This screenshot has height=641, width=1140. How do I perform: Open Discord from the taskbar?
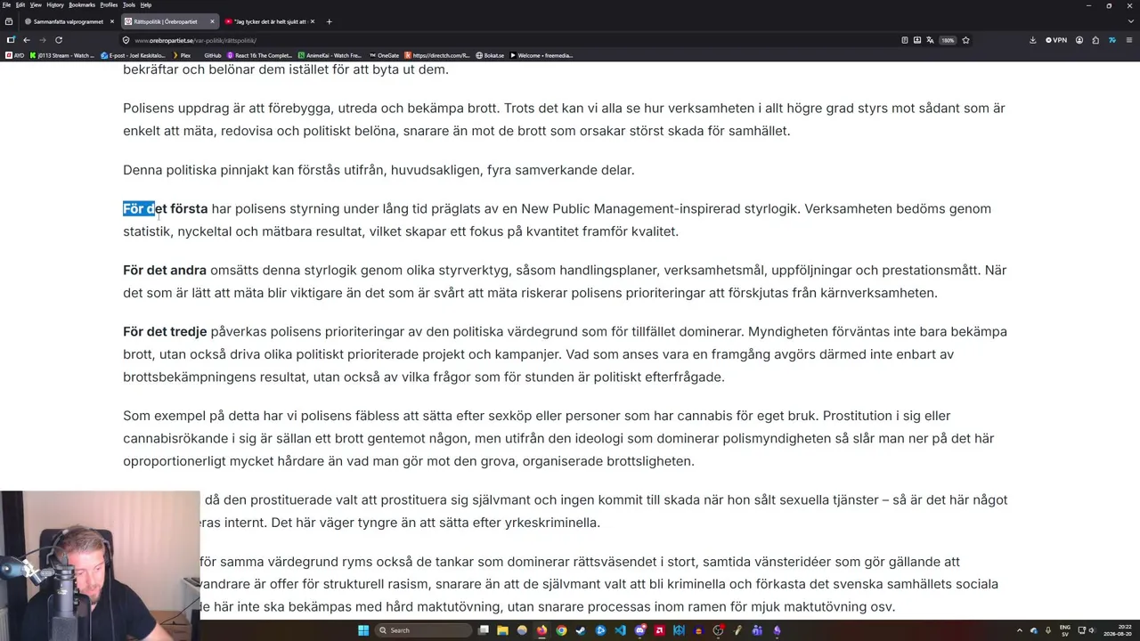point(639,630)
